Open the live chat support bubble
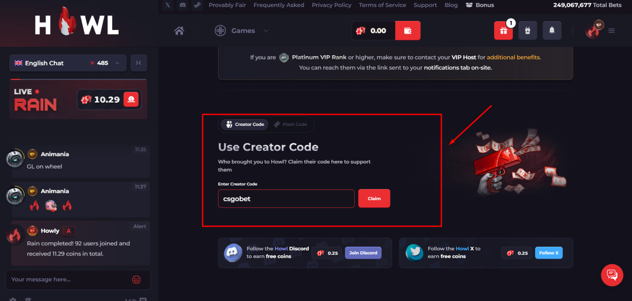The height and width of the screenshot is (301, 632). (x=612, y=275)
